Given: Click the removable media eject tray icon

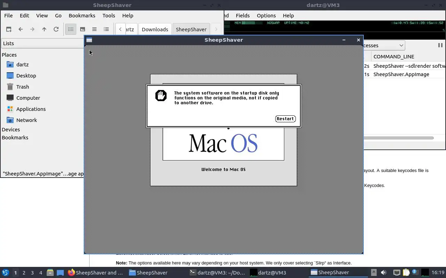Looking at the screenshot, I should (x=374, y=273).
